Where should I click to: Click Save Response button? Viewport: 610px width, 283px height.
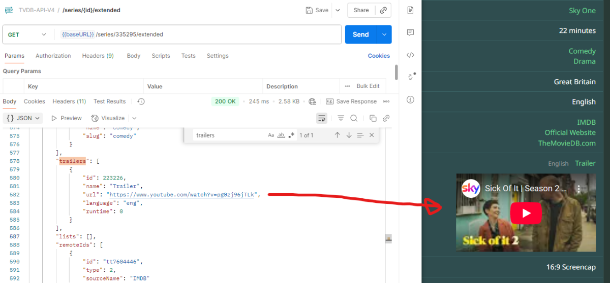(351, 101)
